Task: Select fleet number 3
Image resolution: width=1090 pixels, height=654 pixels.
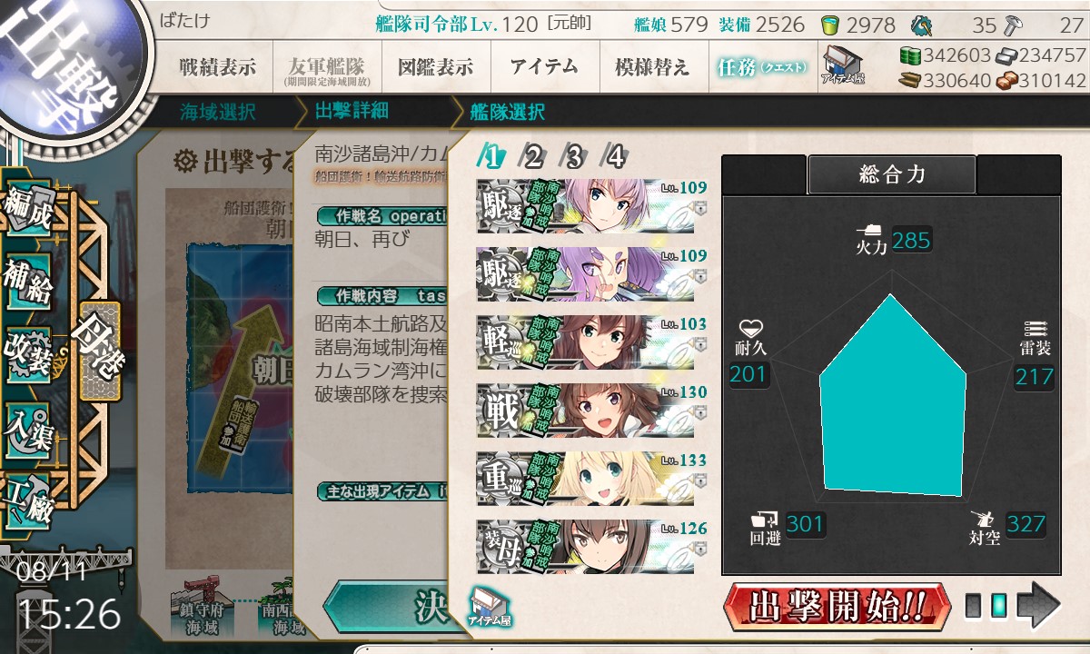Action: tap(574, 157)
